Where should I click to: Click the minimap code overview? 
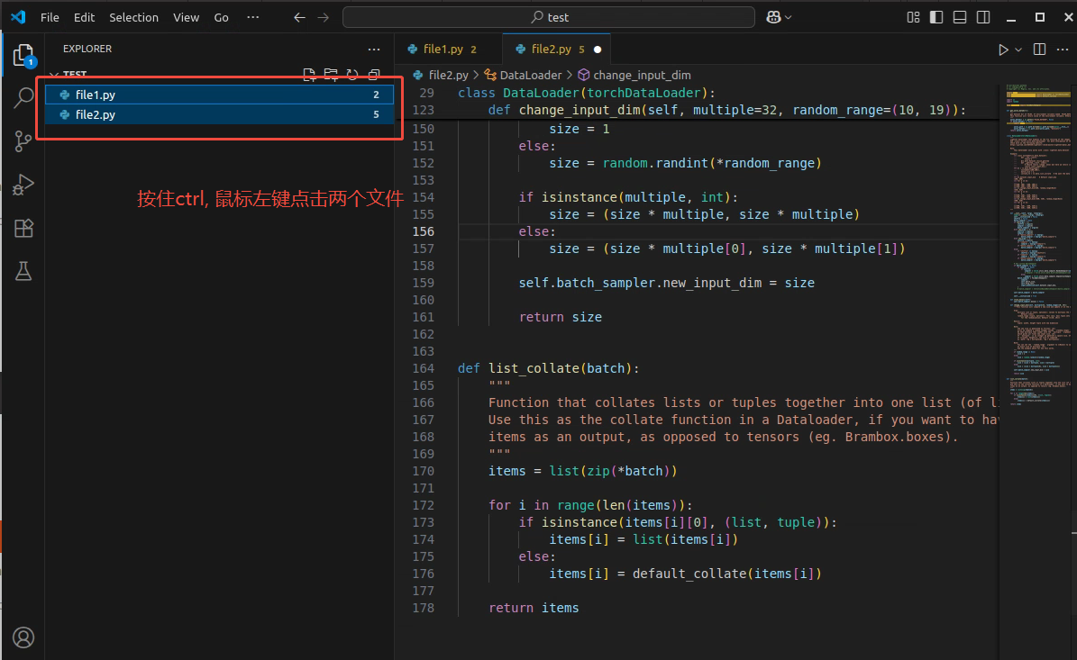[1037, 247]
